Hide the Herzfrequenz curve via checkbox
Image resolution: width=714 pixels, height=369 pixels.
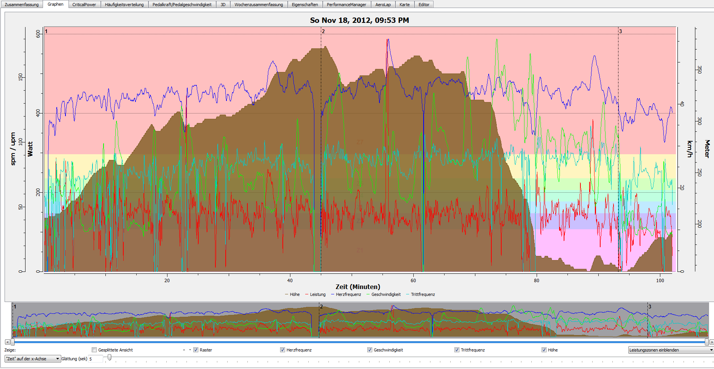tap(283, 350)
